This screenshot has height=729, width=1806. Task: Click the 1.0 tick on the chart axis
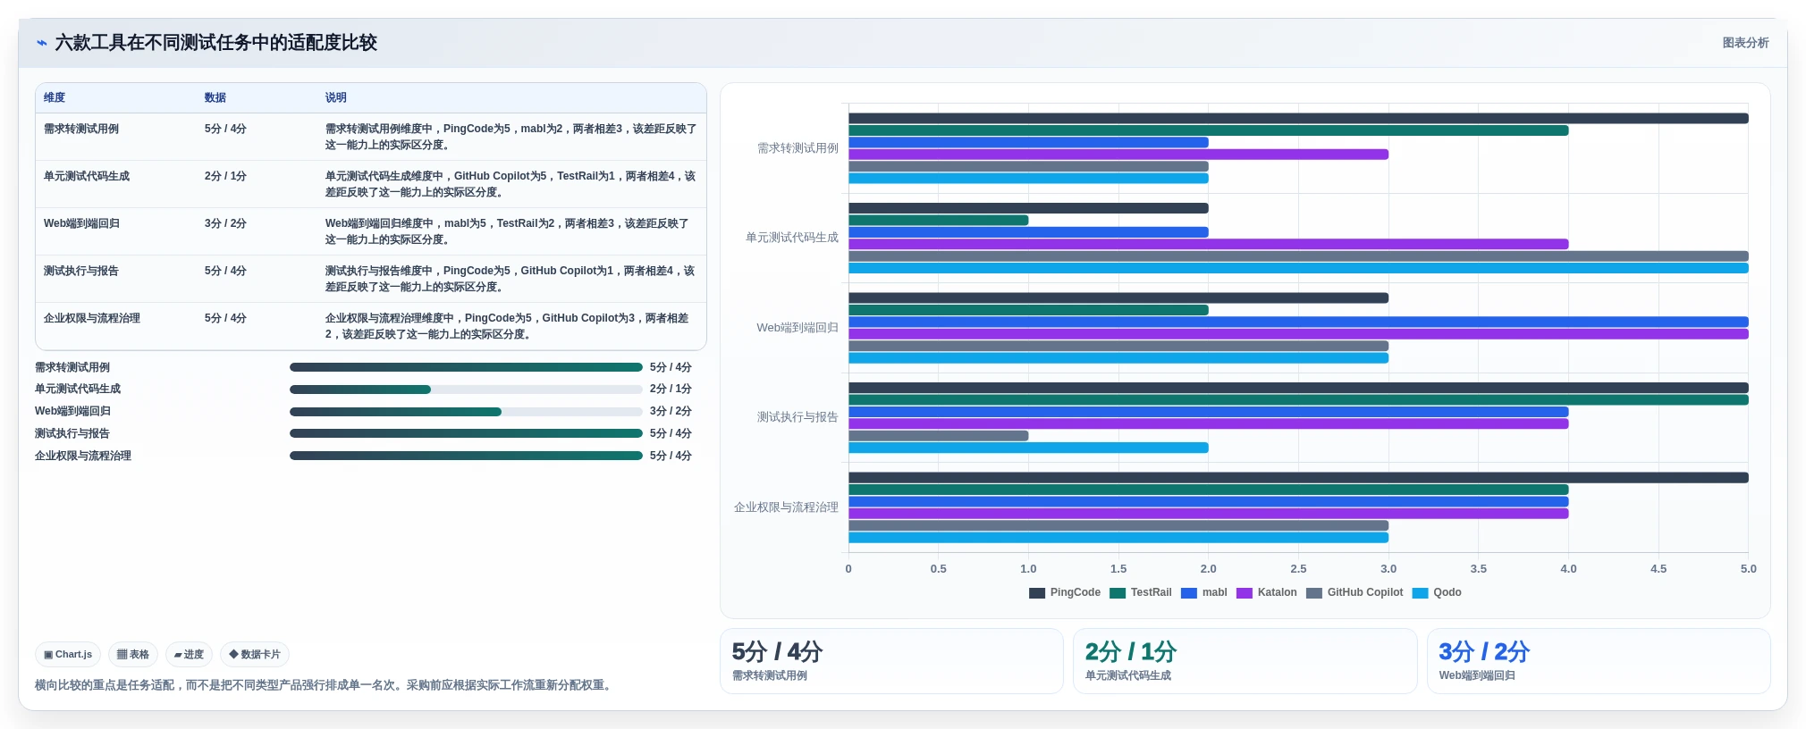click(1028, 569)
